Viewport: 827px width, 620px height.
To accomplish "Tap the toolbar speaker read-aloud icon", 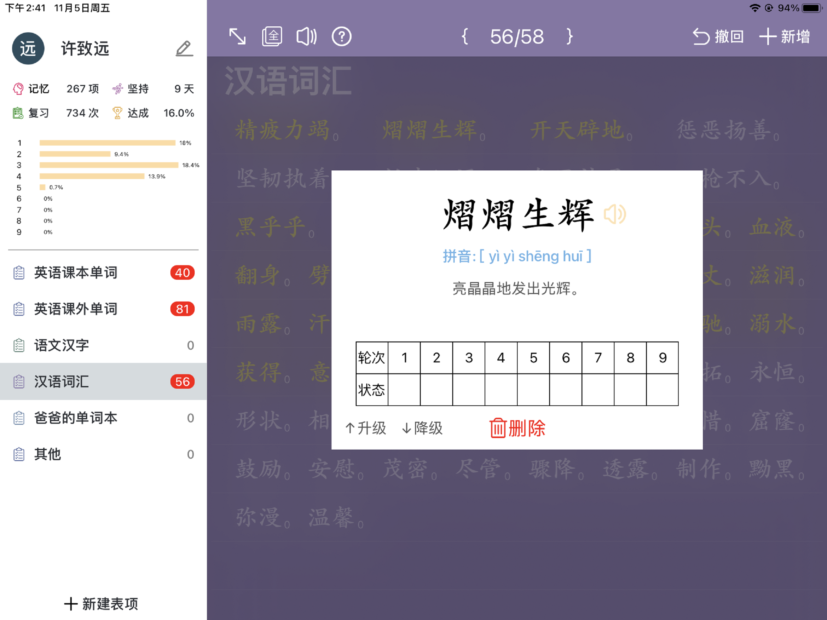I will pyautogui.click(x=307, y=37).
